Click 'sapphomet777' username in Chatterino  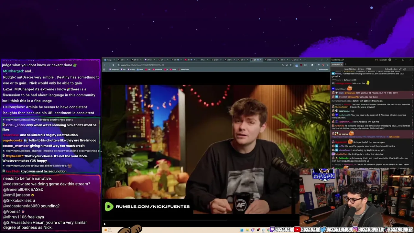click(x=345, y=122)
